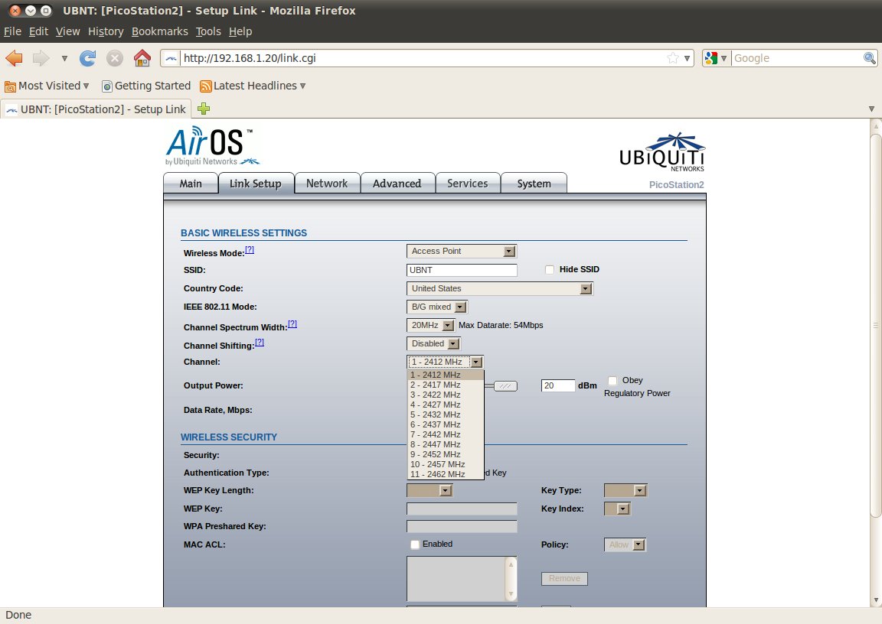882x624 pixels.
Task: Open the Getting Started bookmark
Action: pyautogui.click(x=146, y=86)
